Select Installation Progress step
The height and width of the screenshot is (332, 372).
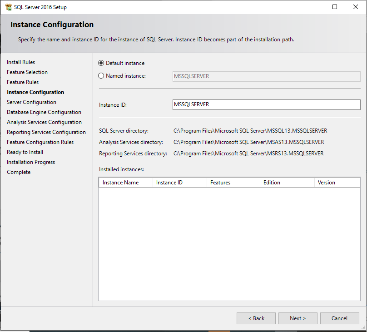click(31, 162)
